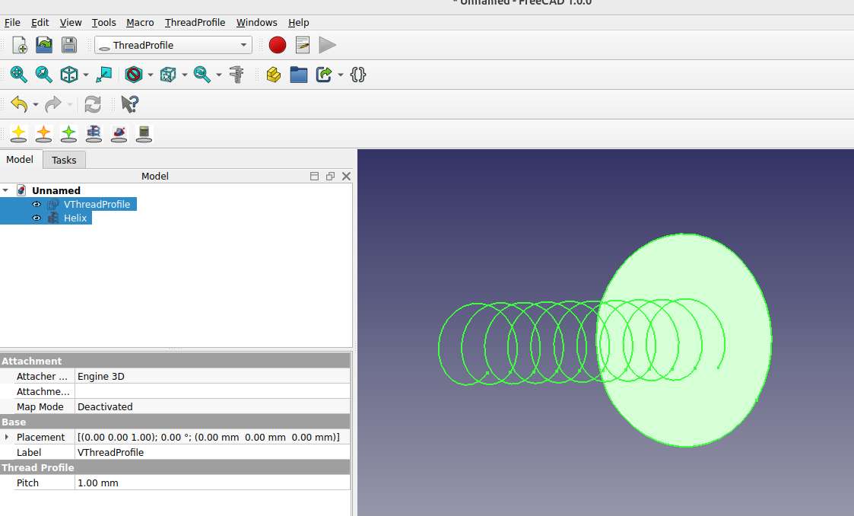
Task: Fit all content in view
Action: point(18,75)
